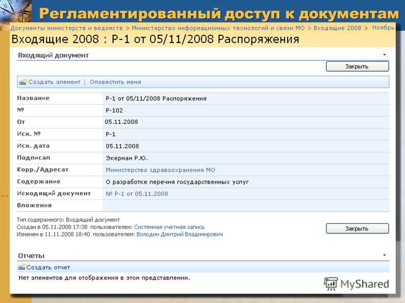Click the page title Входящие 2008 : Р-1
Viewport: 405px width, 303px height.
pos(155,39)
